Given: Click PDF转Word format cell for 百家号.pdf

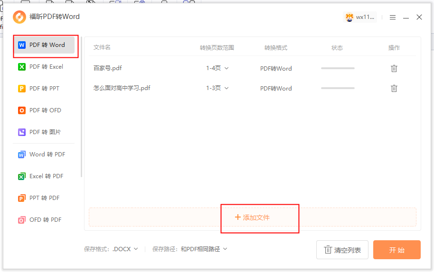Looking at the screenshot, I should coord(276,69).
